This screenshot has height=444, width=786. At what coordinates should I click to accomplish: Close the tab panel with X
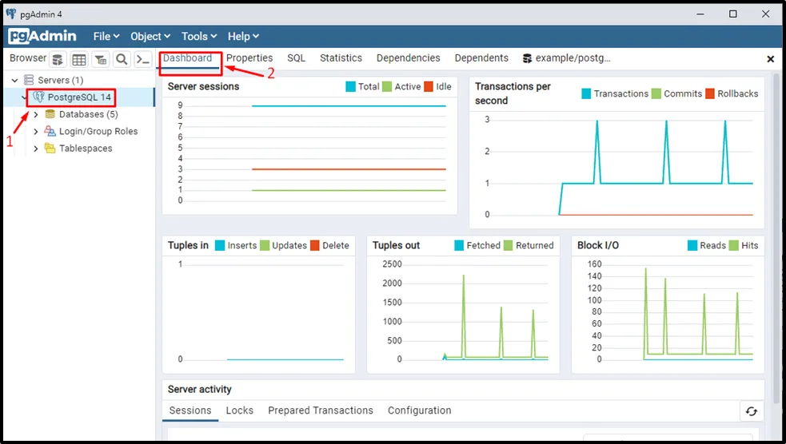771,59
